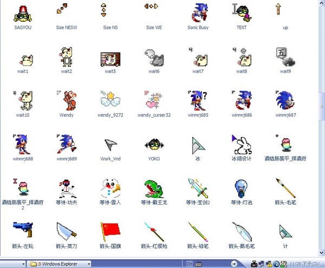Image resolution: width=325 pixels, height=268 pixels.
Task: Select the wait5 cursor file
Action: pos(110,60)
